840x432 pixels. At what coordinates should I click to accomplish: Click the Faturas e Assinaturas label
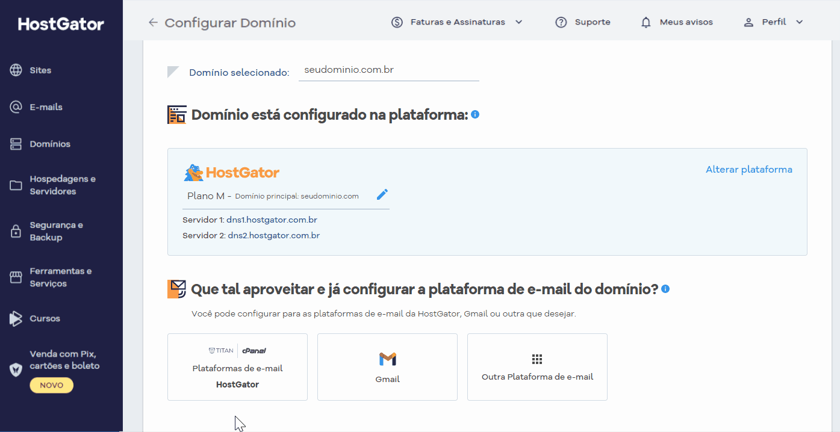point(458,22)
